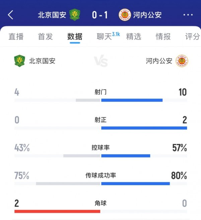Open the 情报 tab
The width and height of the screenshot is (201, 220).
(x=163, y=36)
